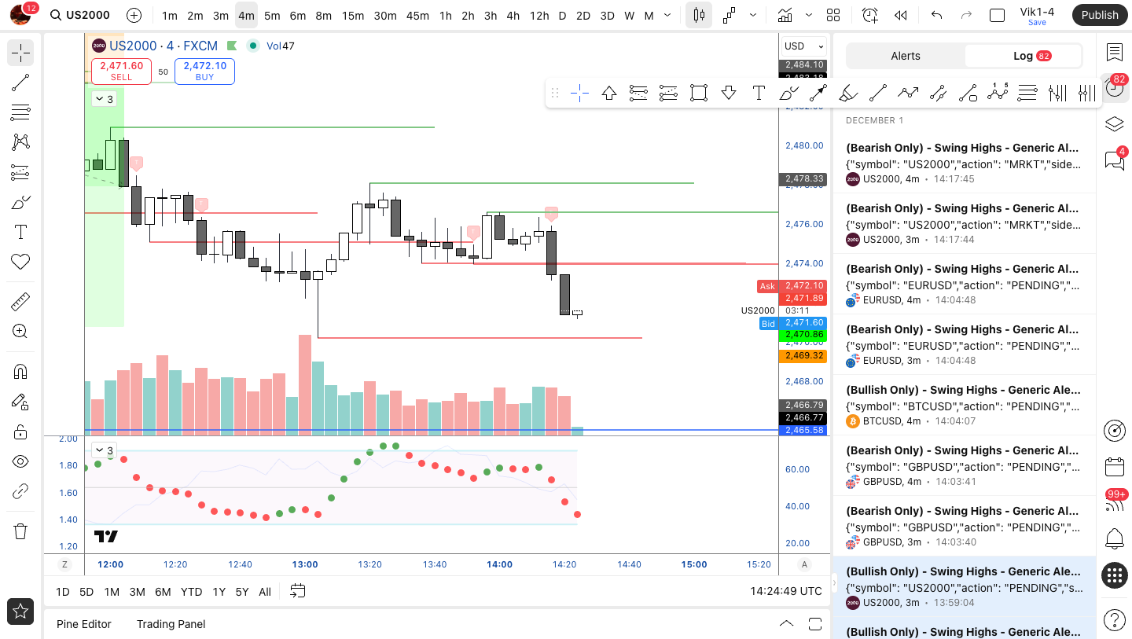The image size is (1132, 639).
Task: Toggle stay in drawing mode
Action: tap(20, 402)
